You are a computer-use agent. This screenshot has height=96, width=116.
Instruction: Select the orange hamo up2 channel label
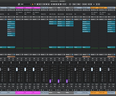[103, 92]
